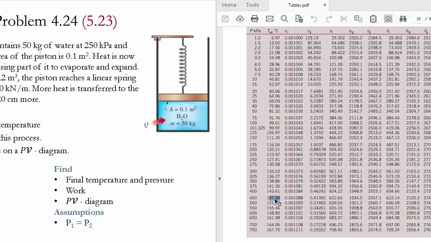Viewport: 431px width, 242px height.
Task: Open the Tools tab
Action: 253,5
